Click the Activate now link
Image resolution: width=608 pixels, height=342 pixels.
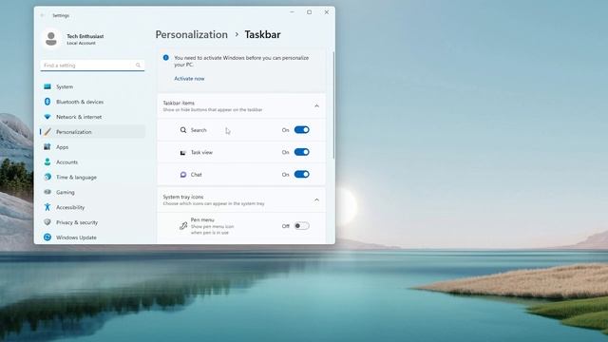(x=189, y=78)
